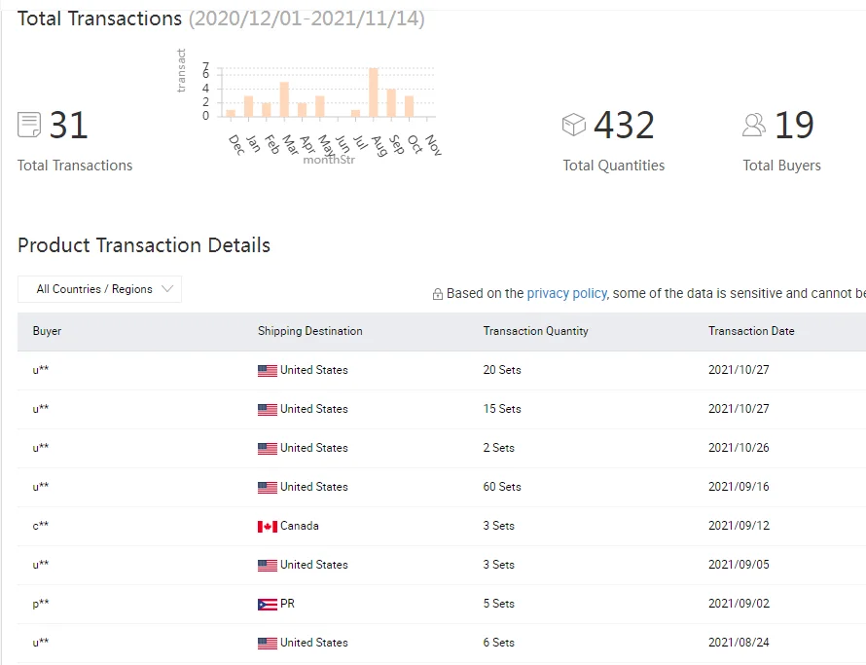The width and height of the screenshot is (866, 665).
Task: Click the 2021/09/16 transaction date cell
Action: pos(739,487)
